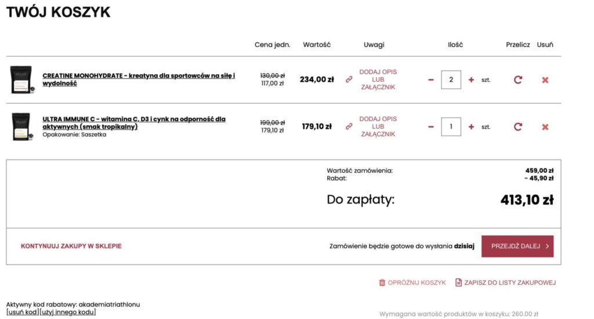Decrease Ultra Immune C quantity with minus
This screenshot has width=594, height=319.
point(431,126)
